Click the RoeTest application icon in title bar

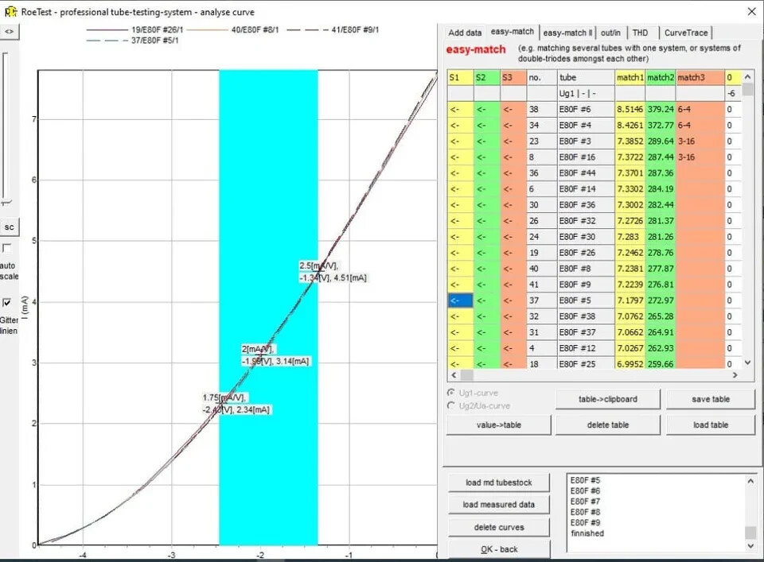pyautogui.click(x=10, y=11)
